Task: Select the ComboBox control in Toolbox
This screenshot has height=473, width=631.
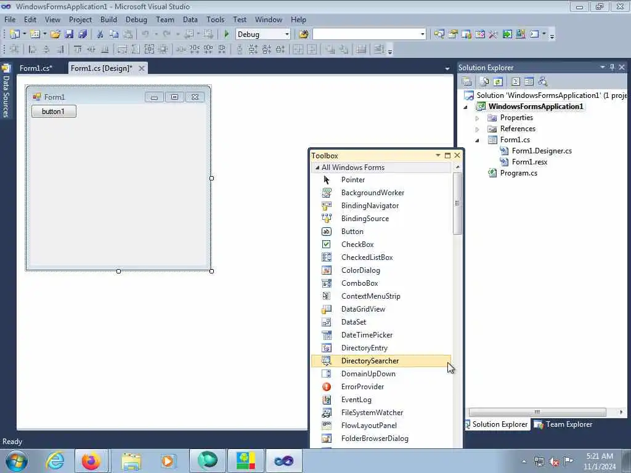Action: (x=381, y=283)
